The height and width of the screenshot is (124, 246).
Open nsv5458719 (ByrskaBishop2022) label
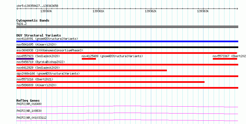41,62
